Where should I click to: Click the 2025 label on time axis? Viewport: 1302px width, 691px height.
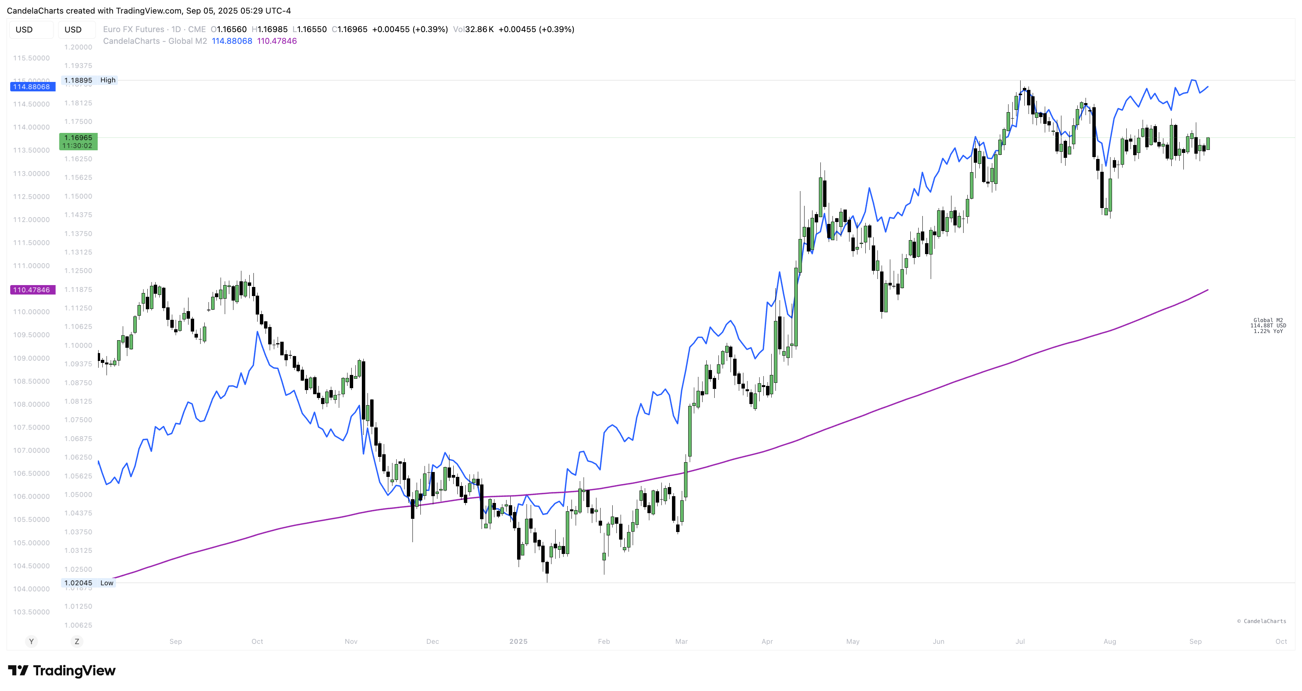(x=518, y=642)
